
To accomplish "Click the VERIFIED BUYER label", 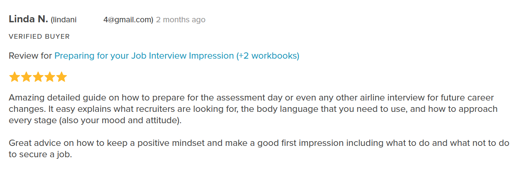I will point(39,37).
